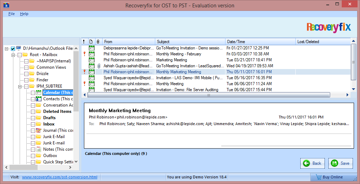The image size is (360, 184).
Task: Check the ~MAPISP(Internal) folder checkbox
Action: point(26,61)
